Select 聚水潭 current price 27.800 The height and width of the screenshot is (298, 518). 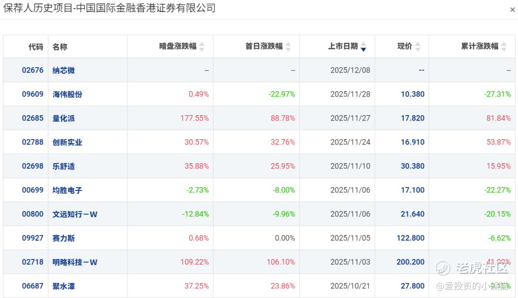tap(412, 286)
